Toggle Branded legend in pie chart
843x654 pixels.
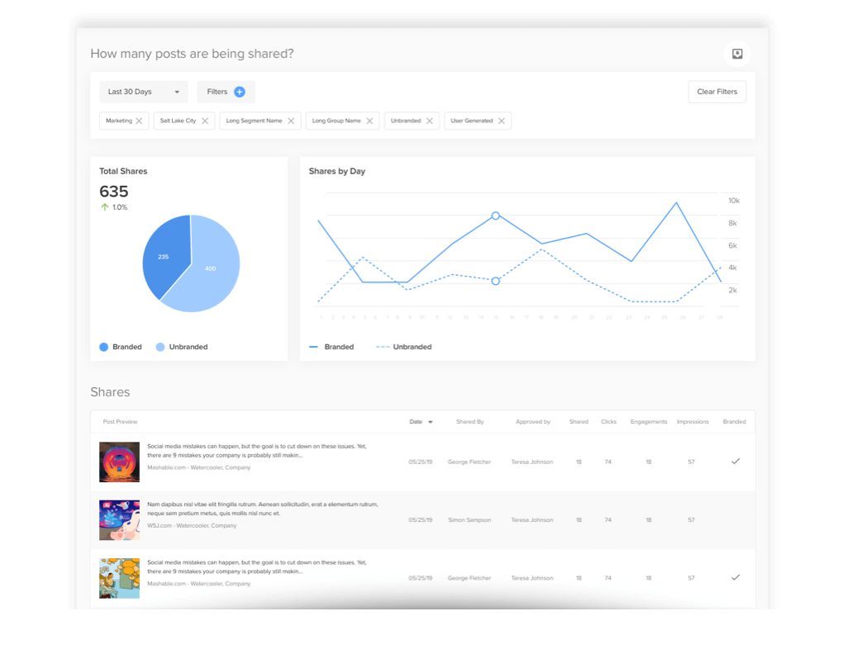[121, 347]
